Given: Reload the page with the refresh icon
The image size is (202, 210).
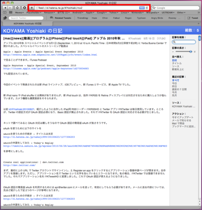Looking at the screenshot, I should 147,8.
